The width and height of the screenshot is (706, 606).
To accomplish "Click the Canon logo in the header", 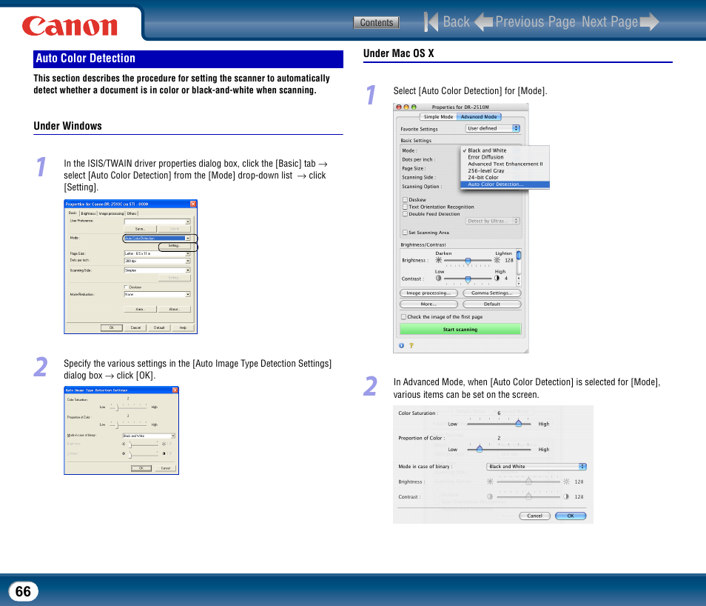I will [70, 26].
